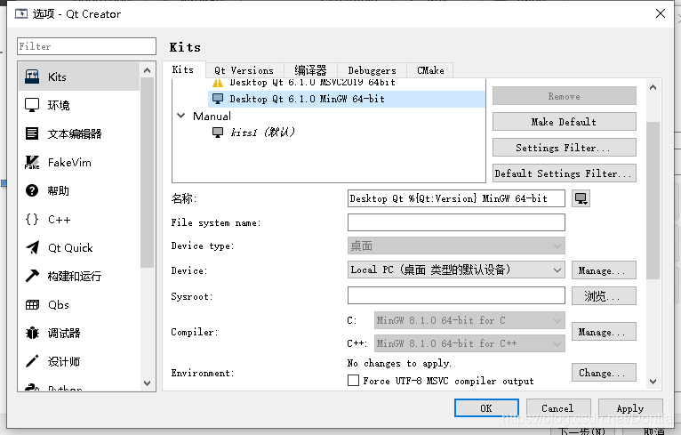Image resolution: width=681 pixels, height=435 pixels.
Task: Open the Qt Quick paper-plane icon
Action: [32, 247]
